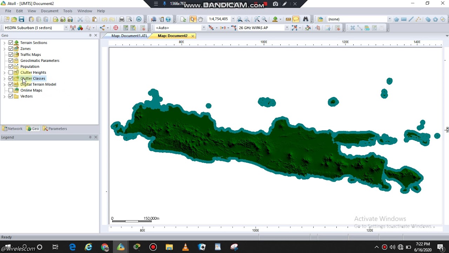Open Print Preview icon
This screenshot has height=253, width=449.
pos(129,19)
